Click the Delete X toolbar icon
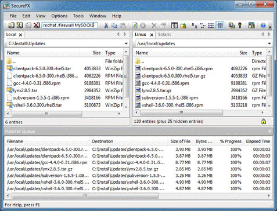 click(154, 26)
